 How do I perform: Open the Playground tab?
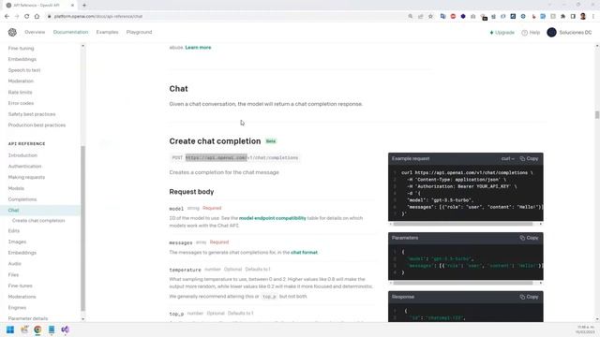coord(140,32)
